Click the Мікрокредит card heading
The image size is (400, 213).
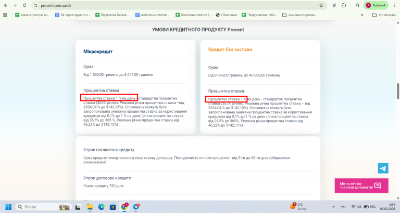pos(98,51)
